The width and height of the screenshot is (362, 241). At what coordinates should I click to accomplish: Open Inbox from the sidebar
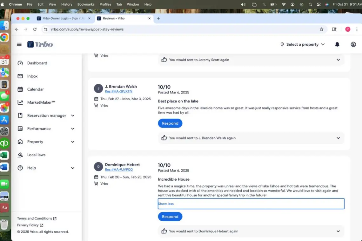click(32, 76)
